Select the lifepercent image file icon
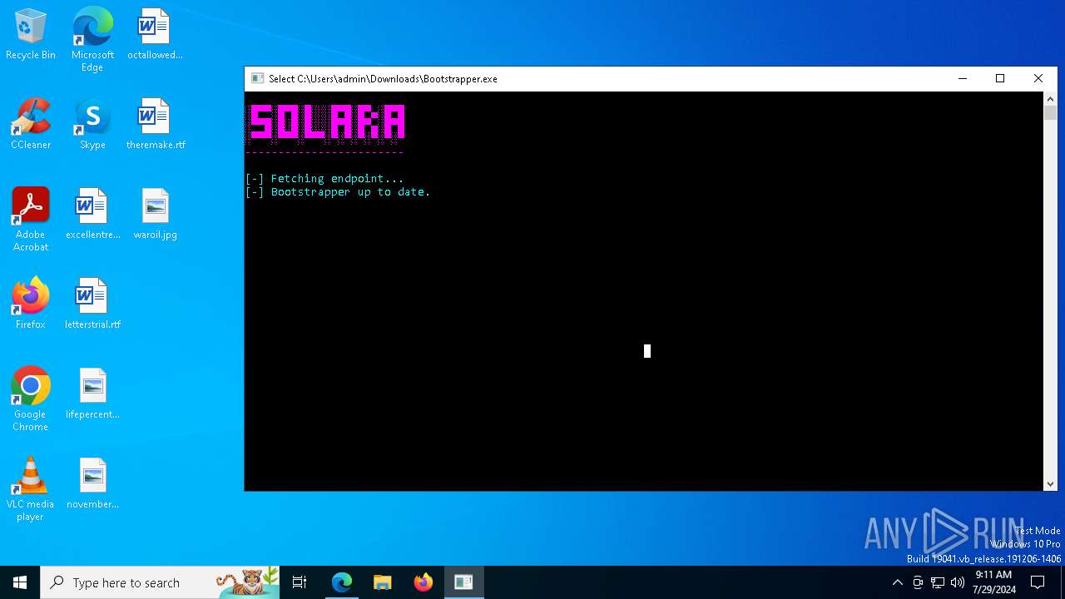Screen dimensions: 1065x599 [92, 394]
